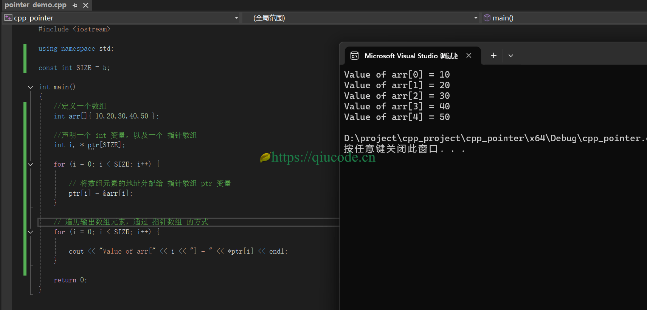Click the comment '// 将数组元素的地址分配给 指针数组 ptr 变量'
Screen dimensions: 647x310
(150, 184)
